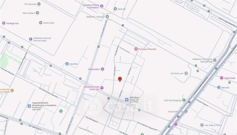
Task: Click the Serbatoio Pensile Fiat Mirafiori icon
Action: point(102,6)
